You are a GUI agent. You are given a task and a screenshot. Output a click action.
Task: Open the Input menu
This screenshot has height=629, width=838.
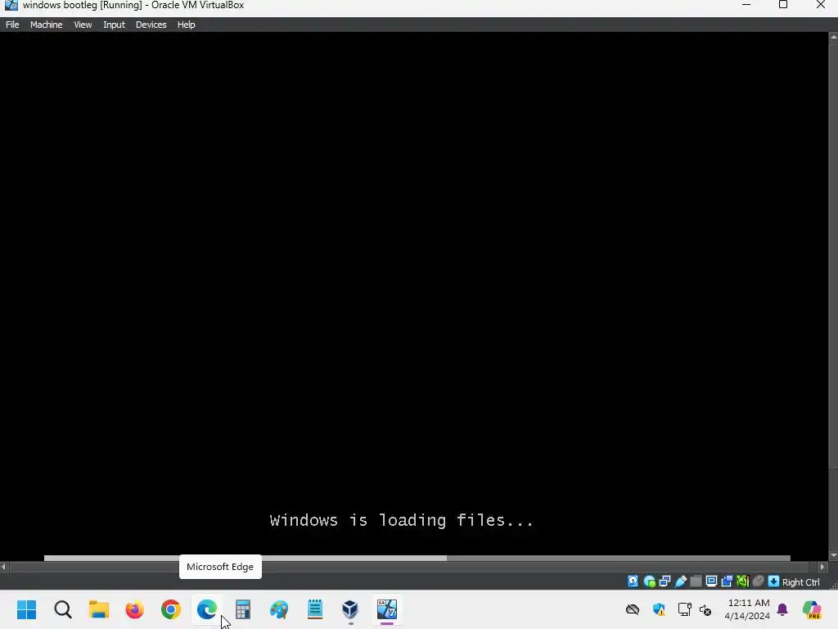114,25
